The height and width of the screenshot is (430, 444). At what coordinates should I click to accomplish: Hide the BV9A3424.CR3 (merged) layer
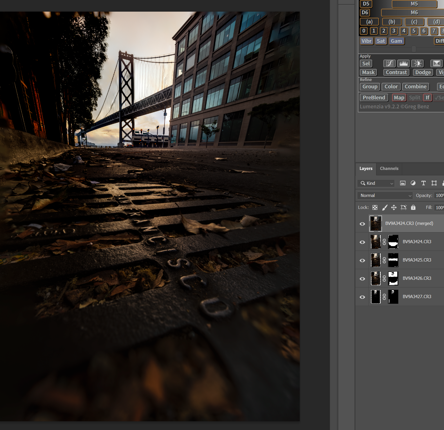coord(362,224)
